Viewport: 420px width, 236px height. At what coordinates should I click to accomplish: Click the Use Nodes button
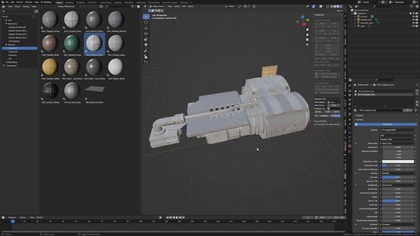tap(387, 125)
